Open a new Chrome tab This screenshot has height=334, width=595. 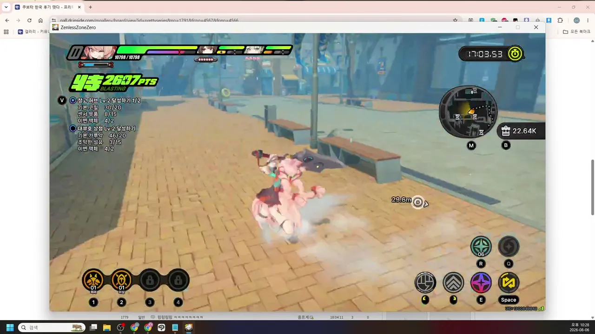point(90,7)
